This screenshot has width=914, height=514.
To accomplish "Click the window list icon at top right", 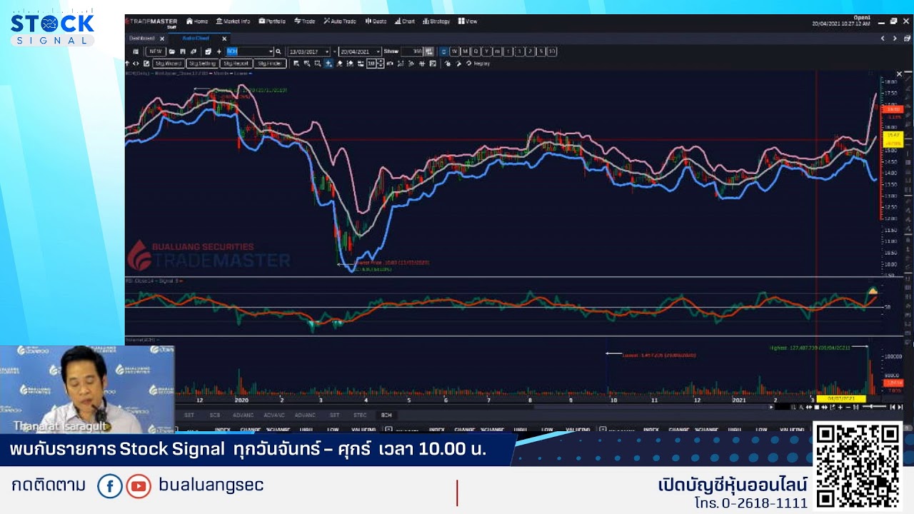I will [x=905, y=39].
